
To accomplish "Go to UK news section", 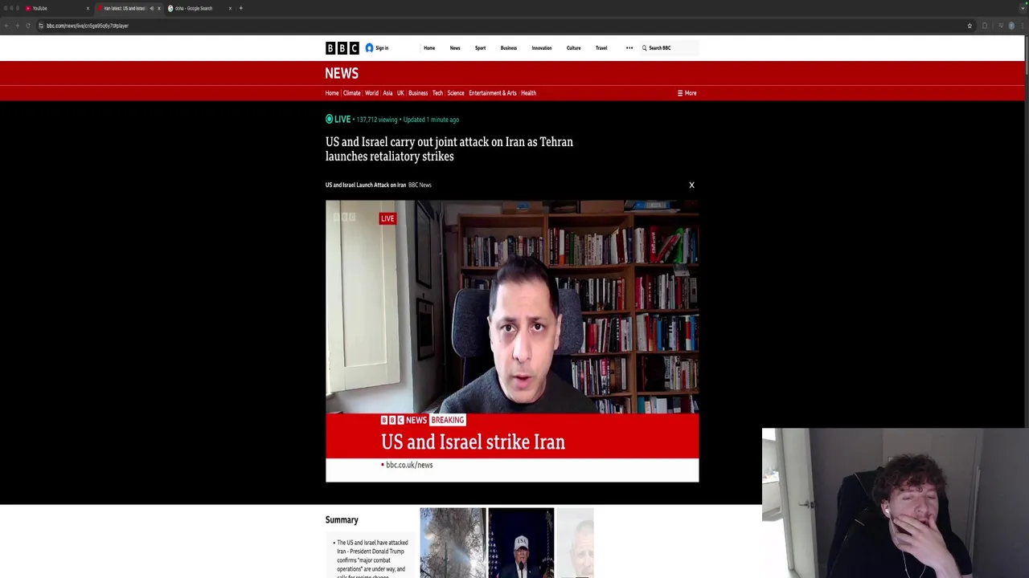I will 400,93.
